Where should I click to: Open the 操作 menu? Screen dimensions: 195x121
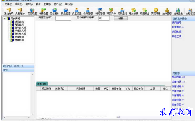tap(38, 4)
